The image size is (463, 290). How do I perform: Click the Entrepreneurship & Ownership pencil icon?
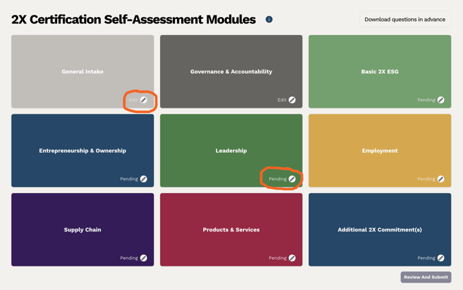click(143, 179)
